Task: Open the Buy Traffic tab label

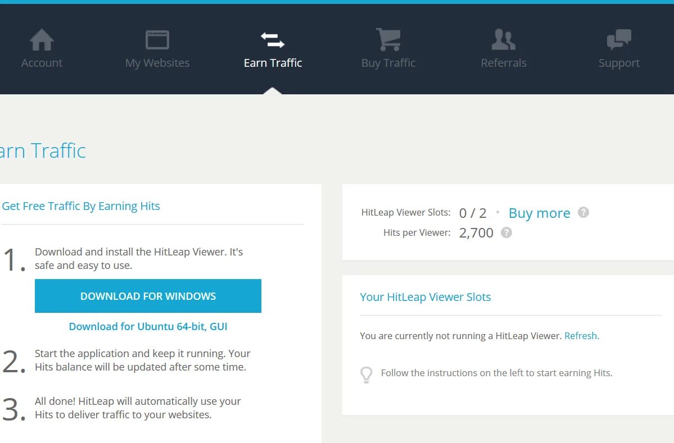Action: pos(388,63)
